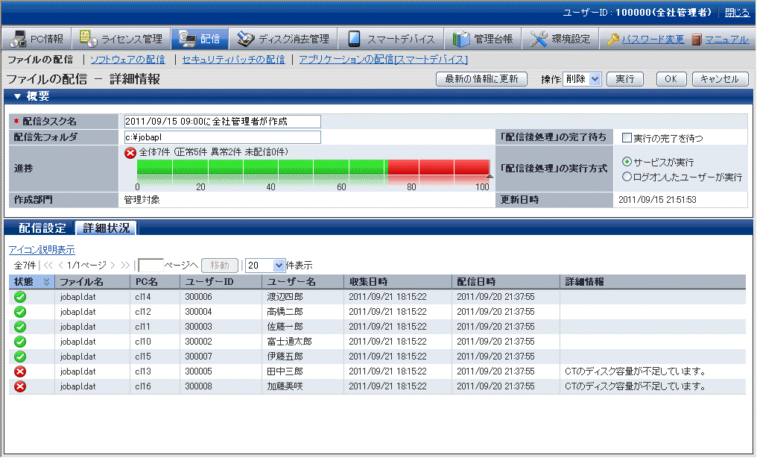This screenshot has height=458, width=757.
Task: Open the 操作 削除 dropdown
Action: 582,79
